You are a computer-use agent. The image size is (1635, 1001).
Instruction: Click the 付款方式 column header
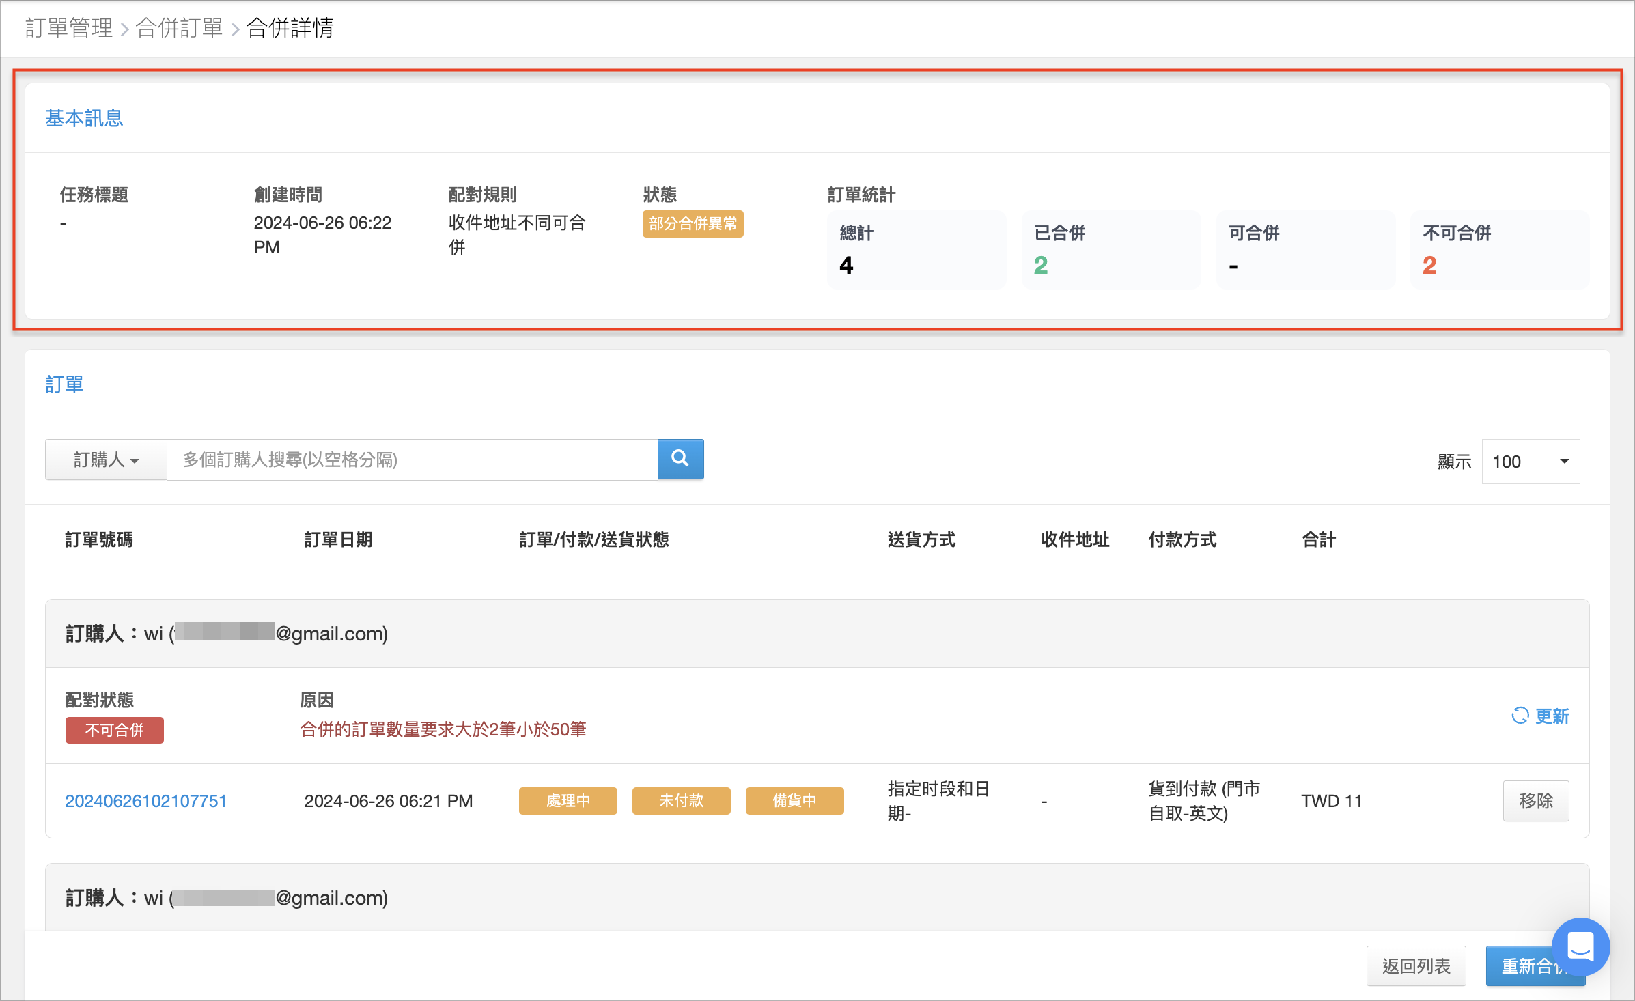click(x=1183, y=539)
